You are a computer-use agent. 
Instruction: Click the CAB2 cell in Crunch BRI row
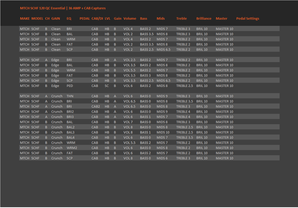pos(96,106)
